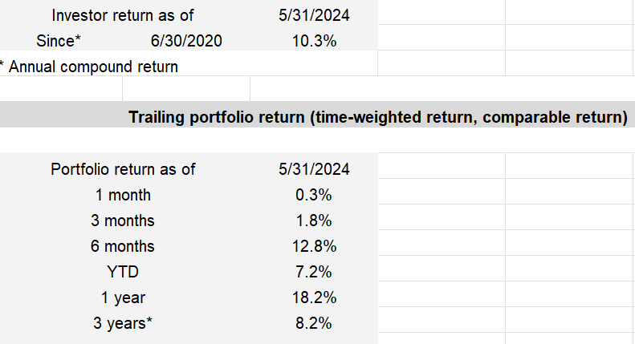This screenshot has width=635, height=344.
Task: Click the "6 months" label cell
Action: [123, 246]
